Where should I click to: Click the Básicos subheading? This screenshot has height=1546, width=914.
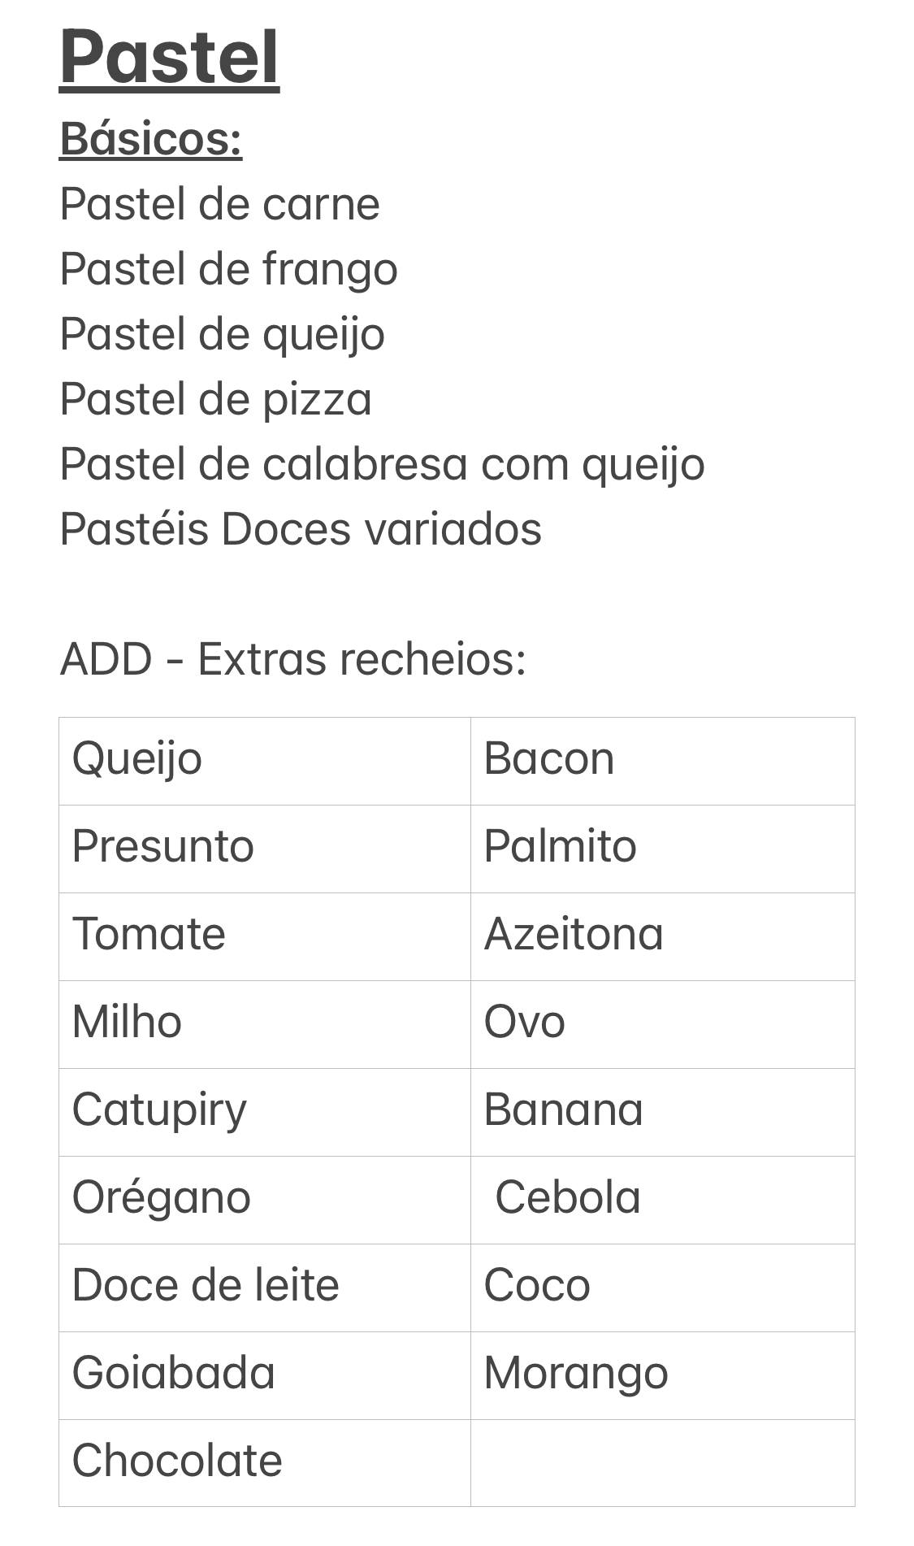coord(151,139)
